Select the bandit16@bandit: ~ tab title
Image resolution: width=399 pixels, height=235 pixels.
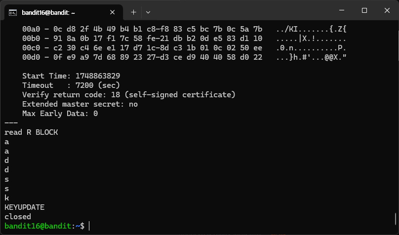48,12
